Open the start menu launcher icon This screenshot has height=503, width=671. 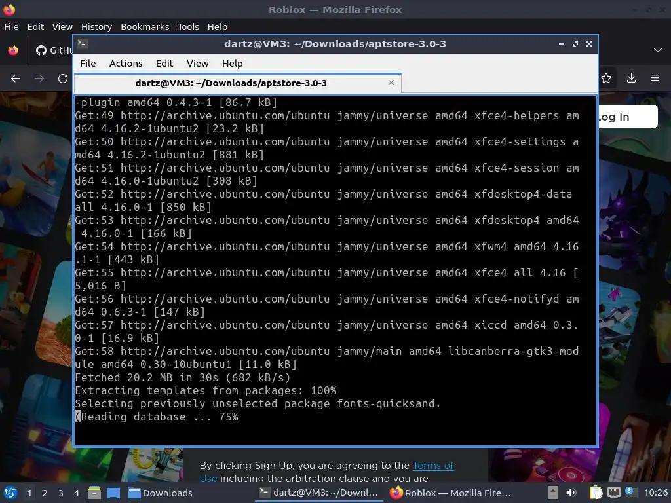click(x=10, y=493)
